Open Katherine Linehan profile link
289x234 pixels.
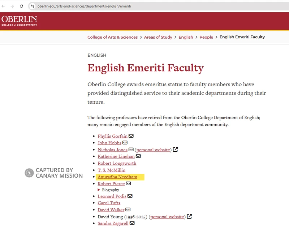(116, 156)
